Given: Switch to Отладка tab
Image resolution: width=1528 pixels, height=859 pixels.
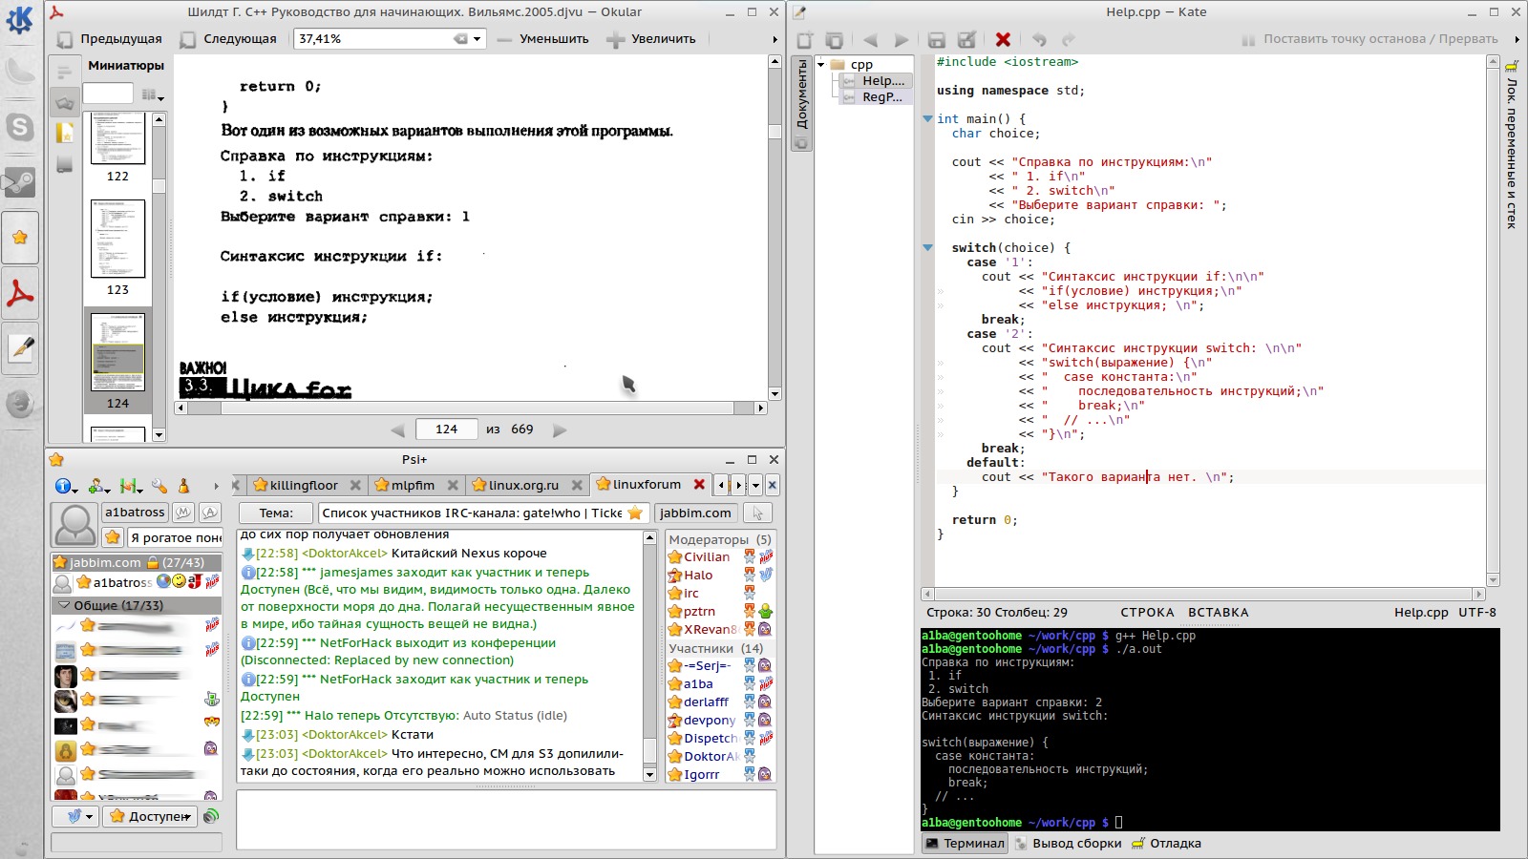Looking at the screenshot, I should [x=1166, y=844].
